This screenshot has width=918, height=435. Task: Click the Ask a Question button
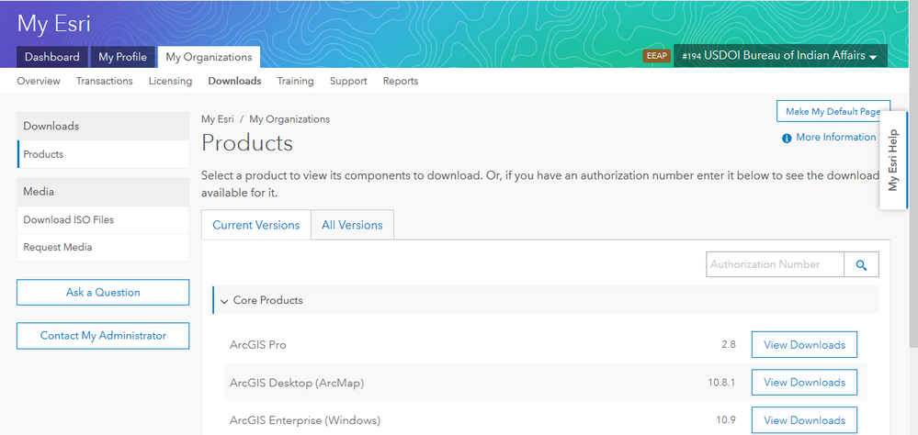point(103,293)
